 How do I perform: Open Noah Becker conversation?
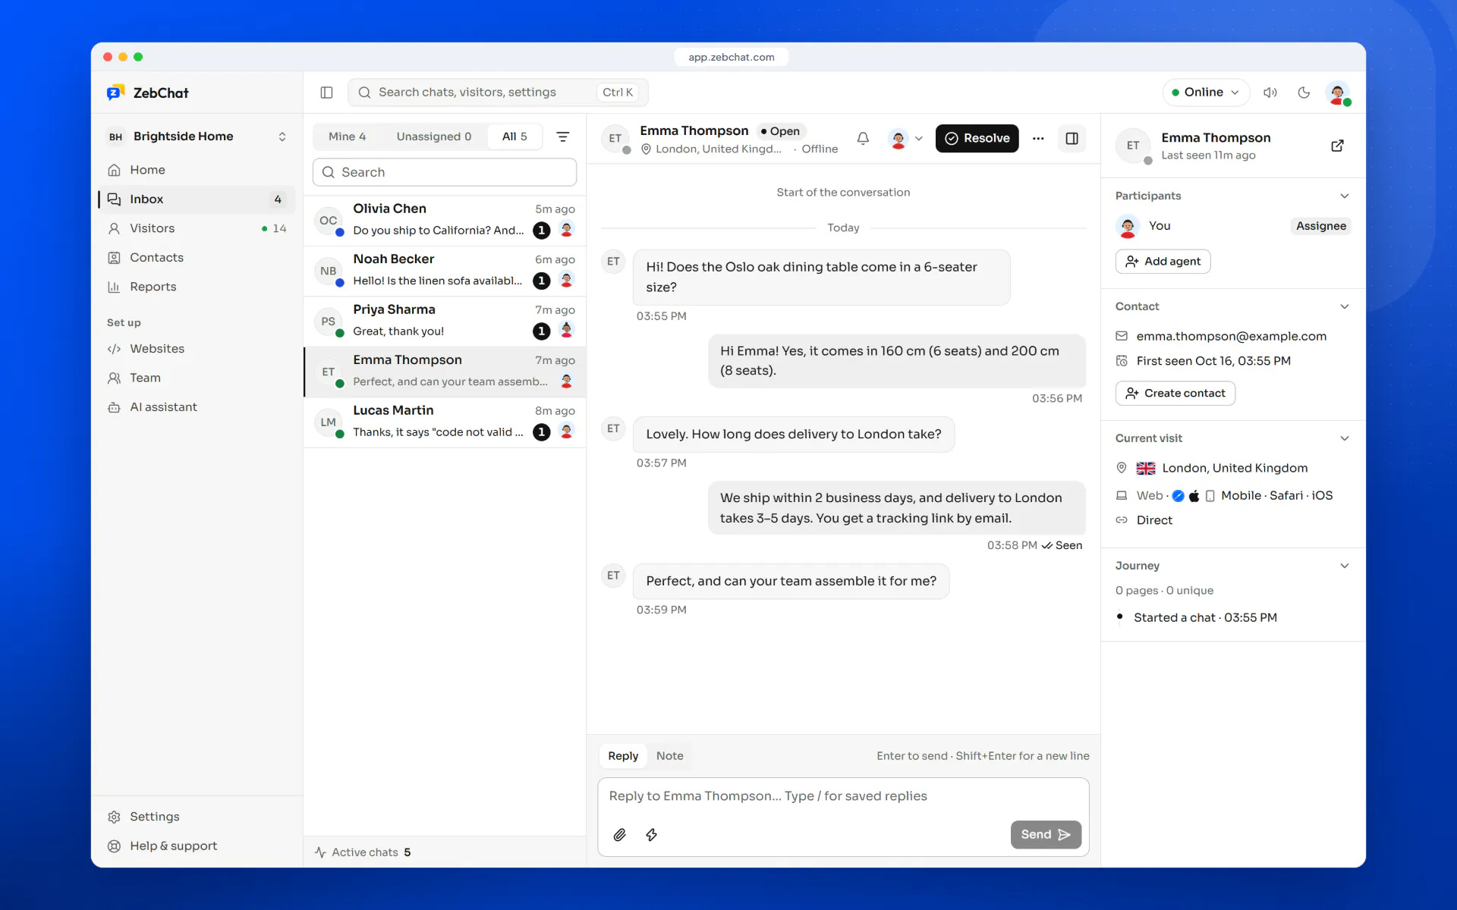[445, 271]
